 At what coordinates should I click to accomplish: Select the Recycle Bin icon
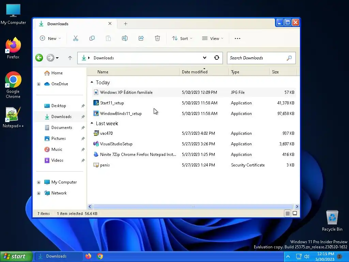click(x=332, y=221)
